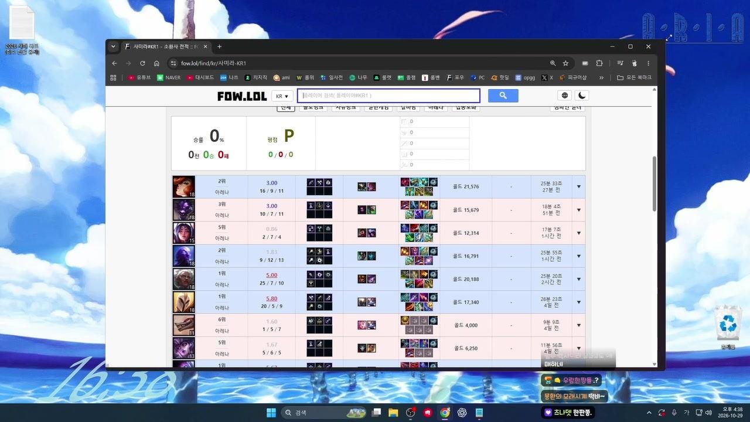Expand the 25/7/10 match row arrow
This screenshot has width=750, height=422.
click(x=579, y=279)
